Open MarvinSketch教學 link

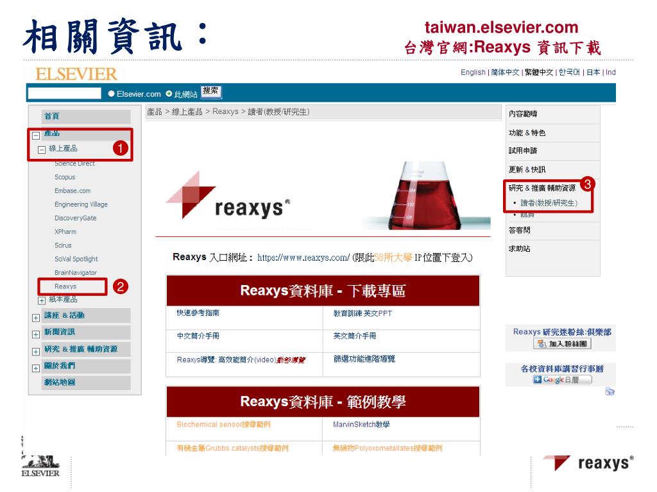click(x=361, y=425)
